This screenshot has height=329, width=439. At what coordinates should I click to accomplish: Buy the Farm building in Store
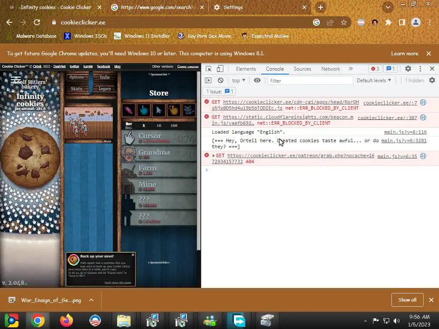pos(159,170)
